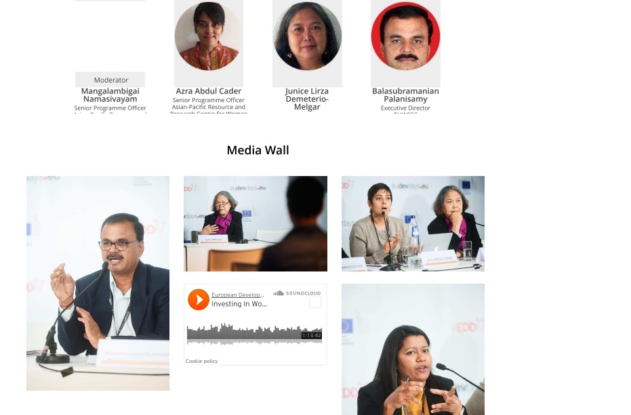Screen dimensions: 631x415
Task: Open photo of two women panelists
Action: 413,223
